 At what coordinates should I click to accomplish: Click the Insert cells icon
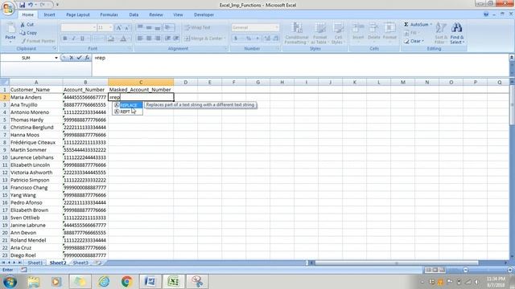(x=358, y=27)
